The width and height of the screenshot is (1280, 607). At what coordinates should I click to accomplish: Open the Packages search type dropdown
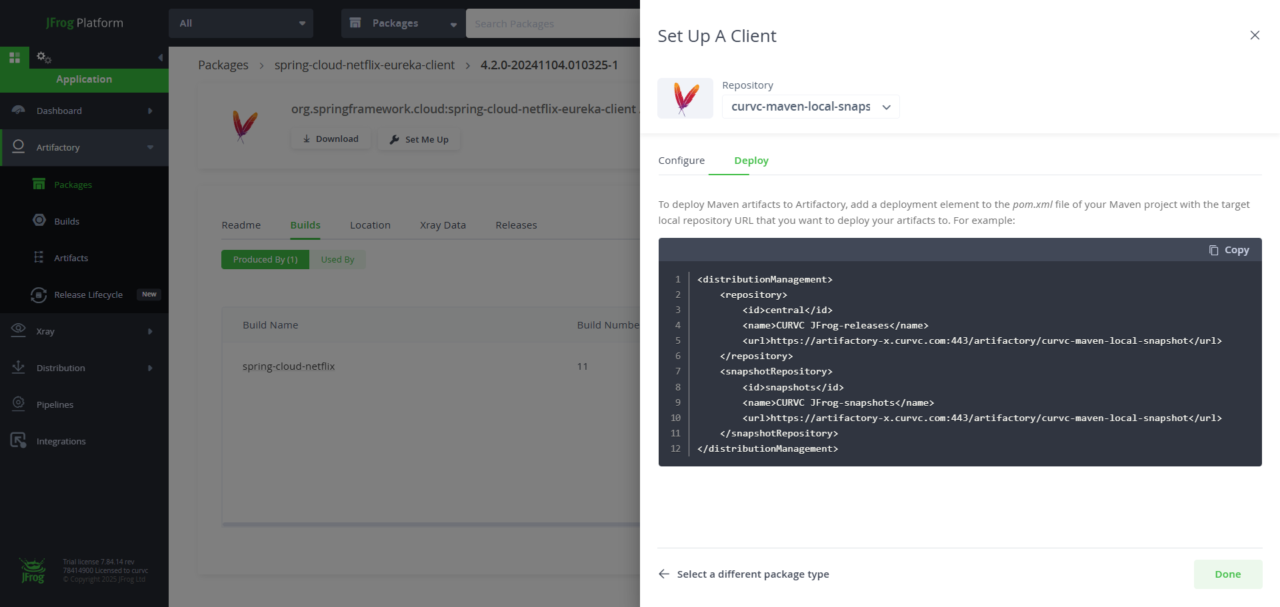(403, 23)
